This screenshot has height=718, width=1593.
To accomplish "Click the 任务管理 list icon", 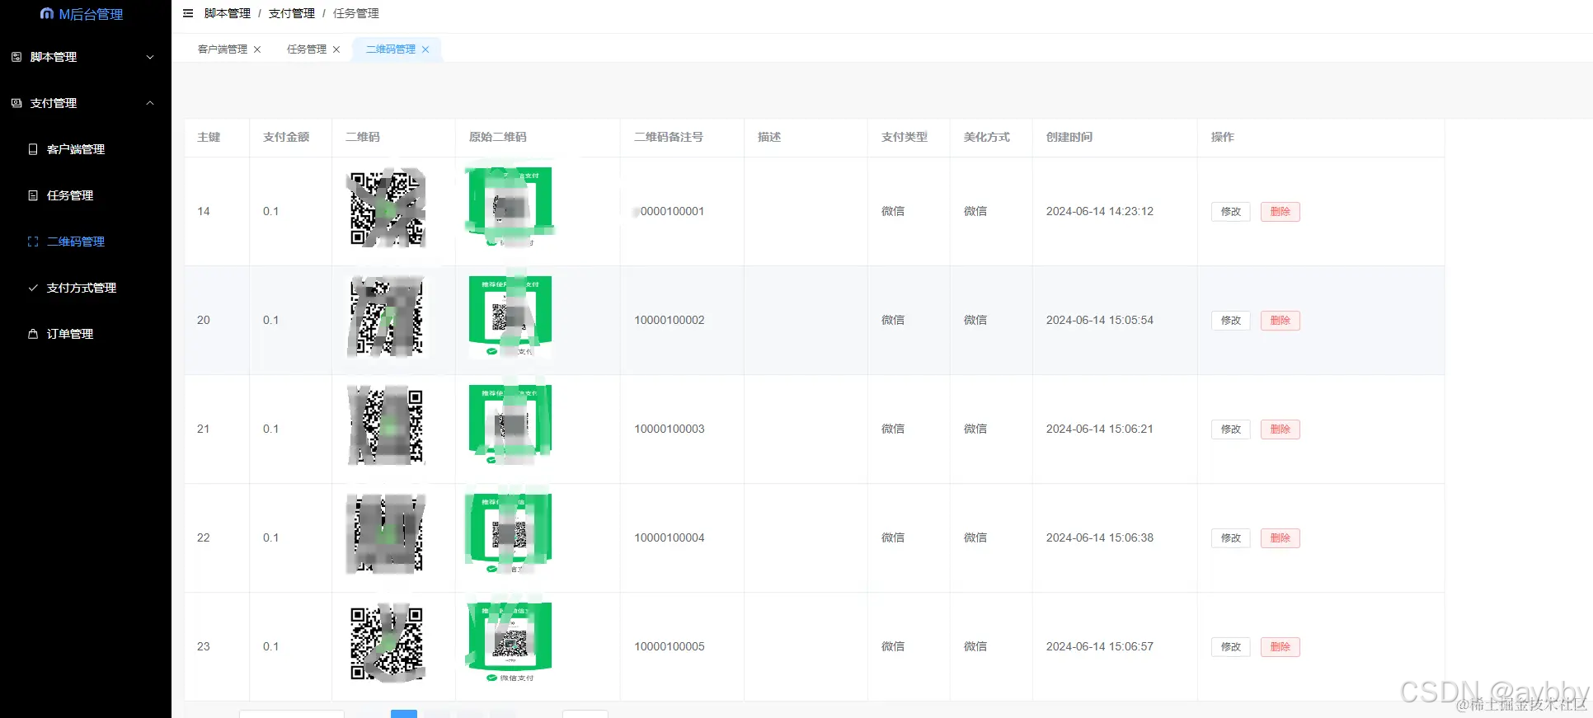I will pyautogui.click(x=33, y=195).
